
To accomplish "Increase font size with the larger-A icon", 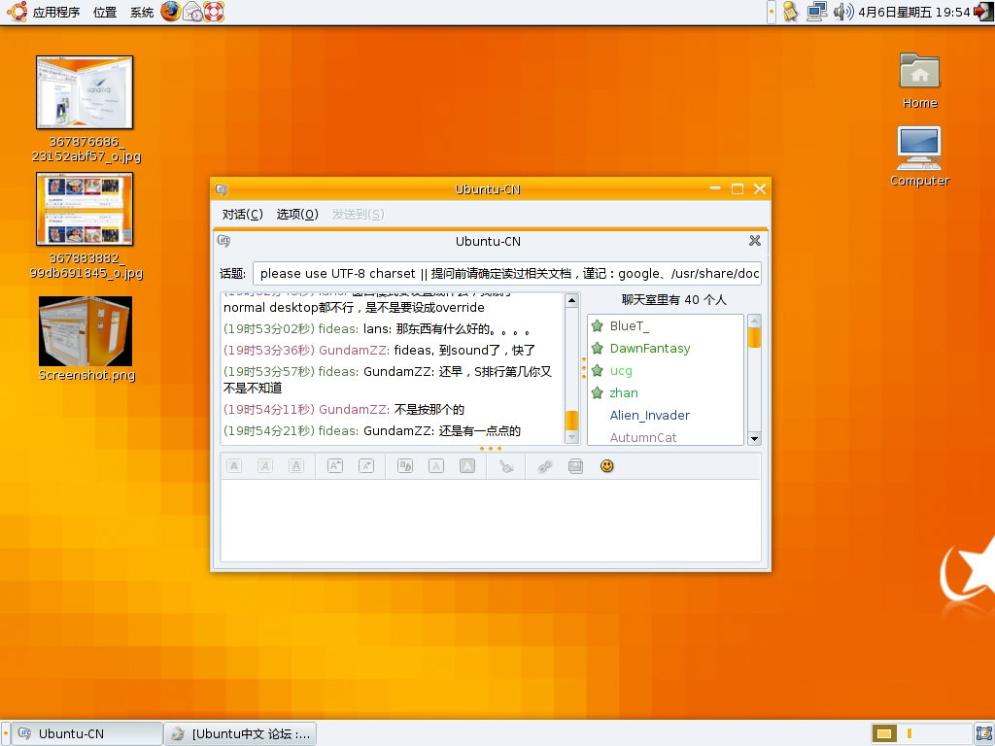I will click(x=335, y=466).
